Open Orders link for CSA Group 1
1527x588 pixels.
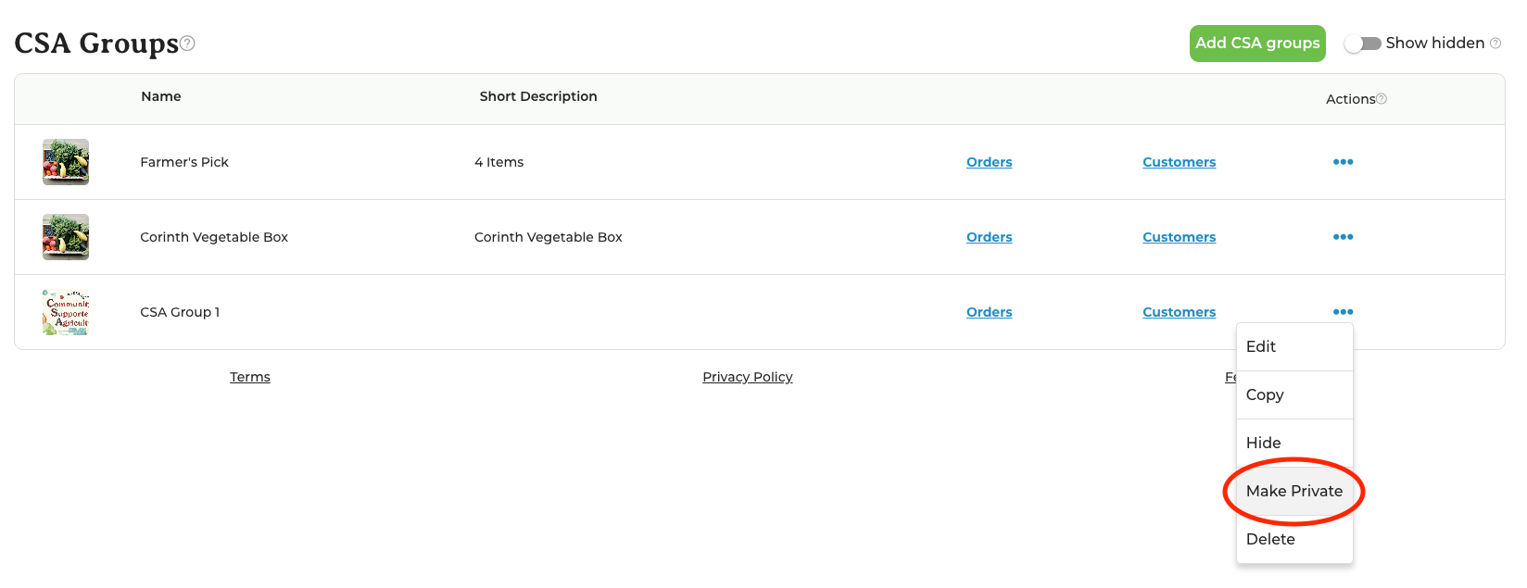(989, 312)
